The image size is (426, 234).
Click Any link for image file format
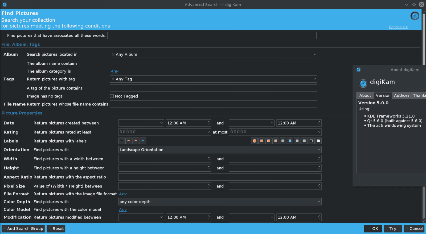(123, 194)
